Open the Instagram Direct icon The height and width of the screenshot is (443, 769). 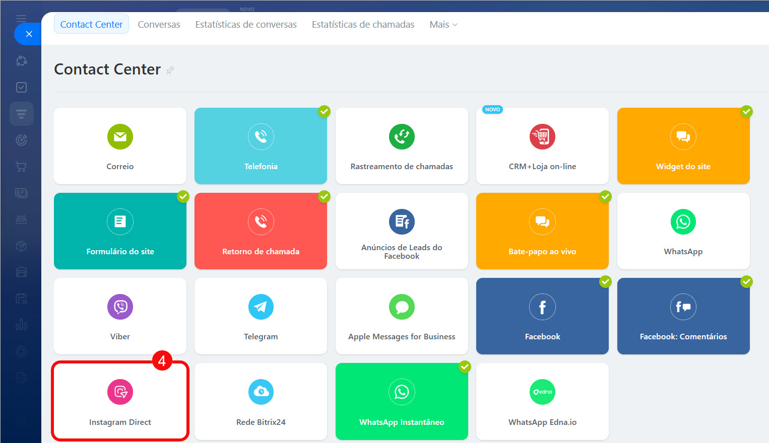point(120,392)
